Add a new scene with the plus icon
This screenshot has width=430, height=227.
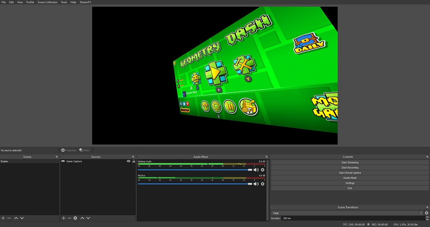3,218
